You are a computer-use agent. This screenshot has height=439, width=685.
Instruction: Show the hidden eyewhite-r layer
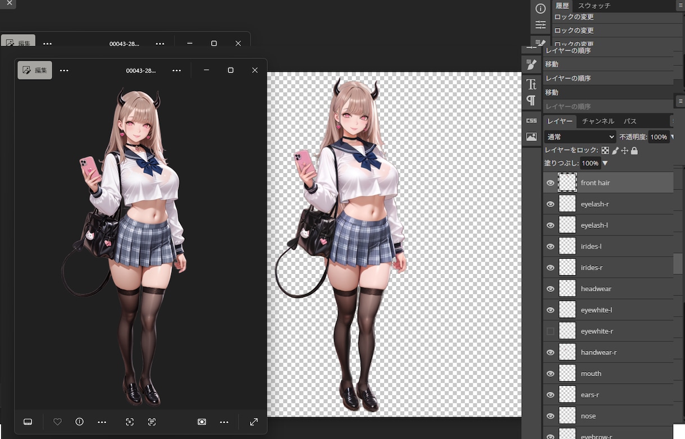(550, 331)
